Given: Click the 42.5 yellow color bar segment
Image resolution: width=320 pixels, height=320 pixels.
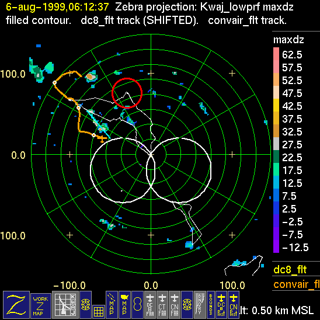Looking at the screenshot, I should tap(276, 105).
